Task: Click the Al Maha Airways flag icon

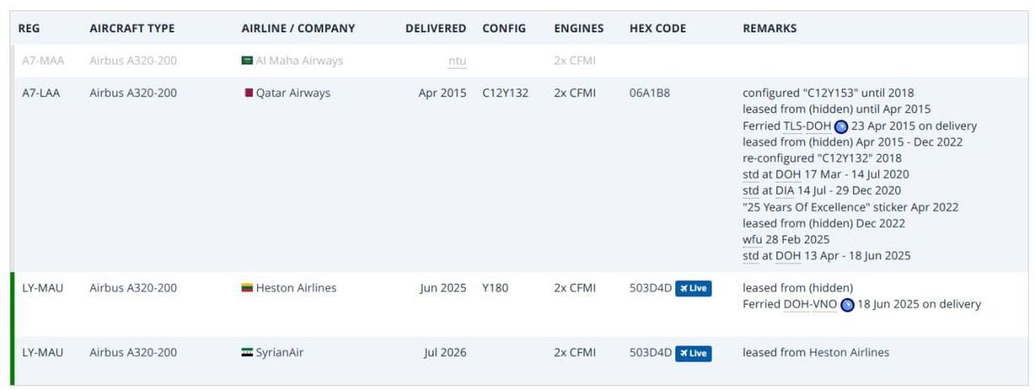Action: 248,61
